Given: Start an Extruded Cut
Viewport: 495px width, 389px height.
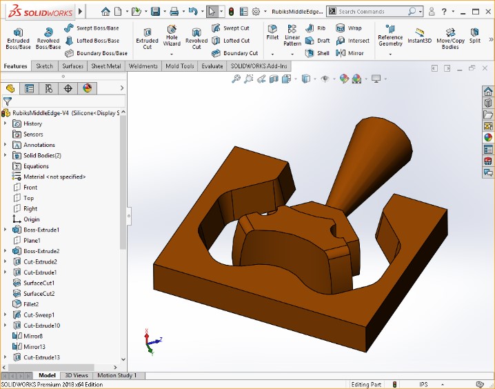Looking at the screenshot, I should (x=147, y=39).
